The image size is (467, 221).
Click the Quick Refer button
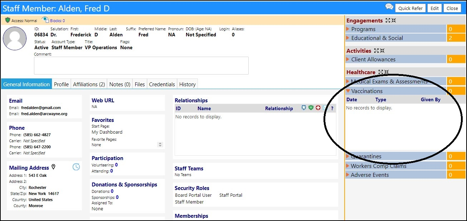pyautogui.click(x=410, y=8)
